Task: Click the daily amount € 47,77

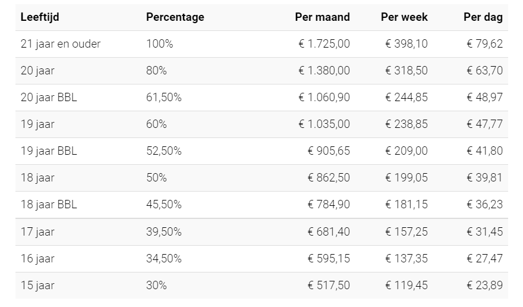Action: [x=484, y=124]
